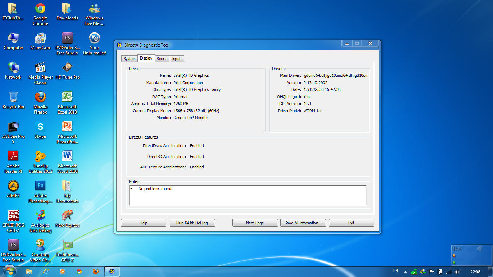
Task: Open the Sound tab in DxDiag
Action: click(162, 59)
